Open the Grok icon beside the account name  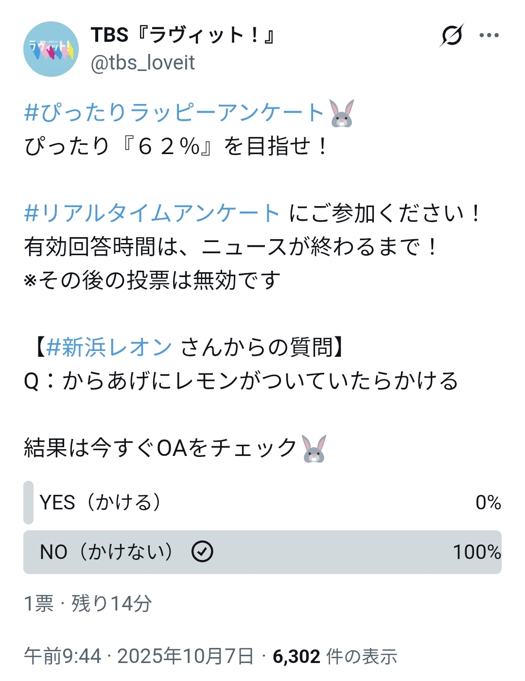[452, 35]
